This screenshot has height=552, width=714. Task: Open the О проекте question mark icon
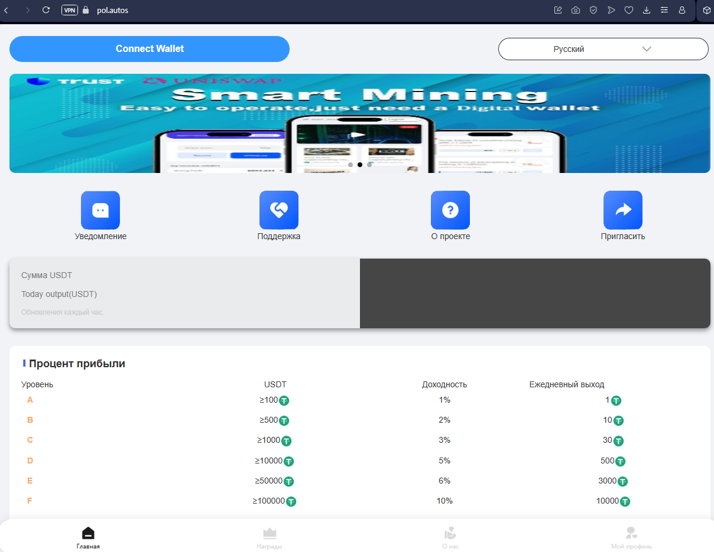tap(450, 210)
